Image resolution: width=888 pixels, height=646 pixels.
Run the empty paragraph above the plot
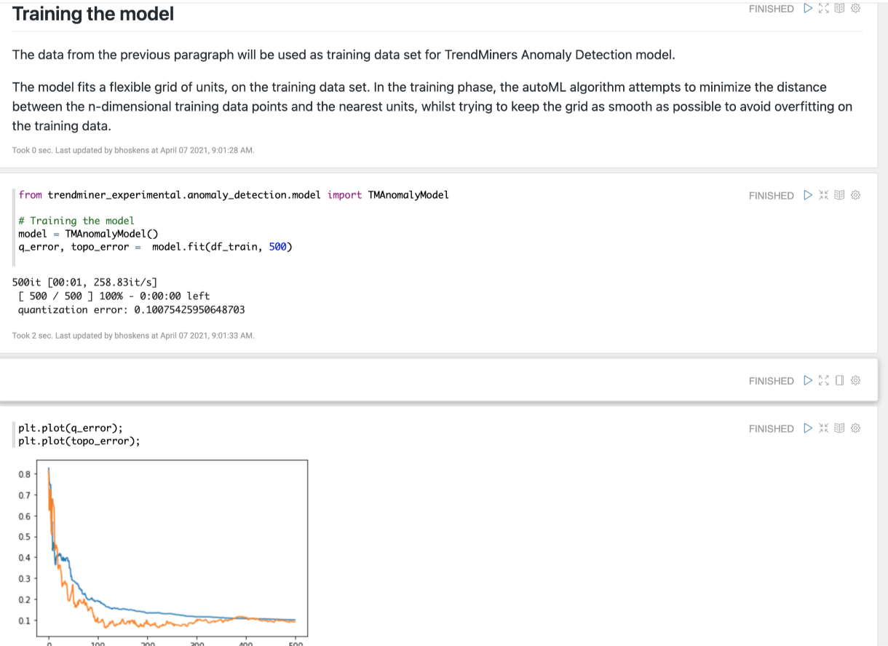(x=807, y=380)
